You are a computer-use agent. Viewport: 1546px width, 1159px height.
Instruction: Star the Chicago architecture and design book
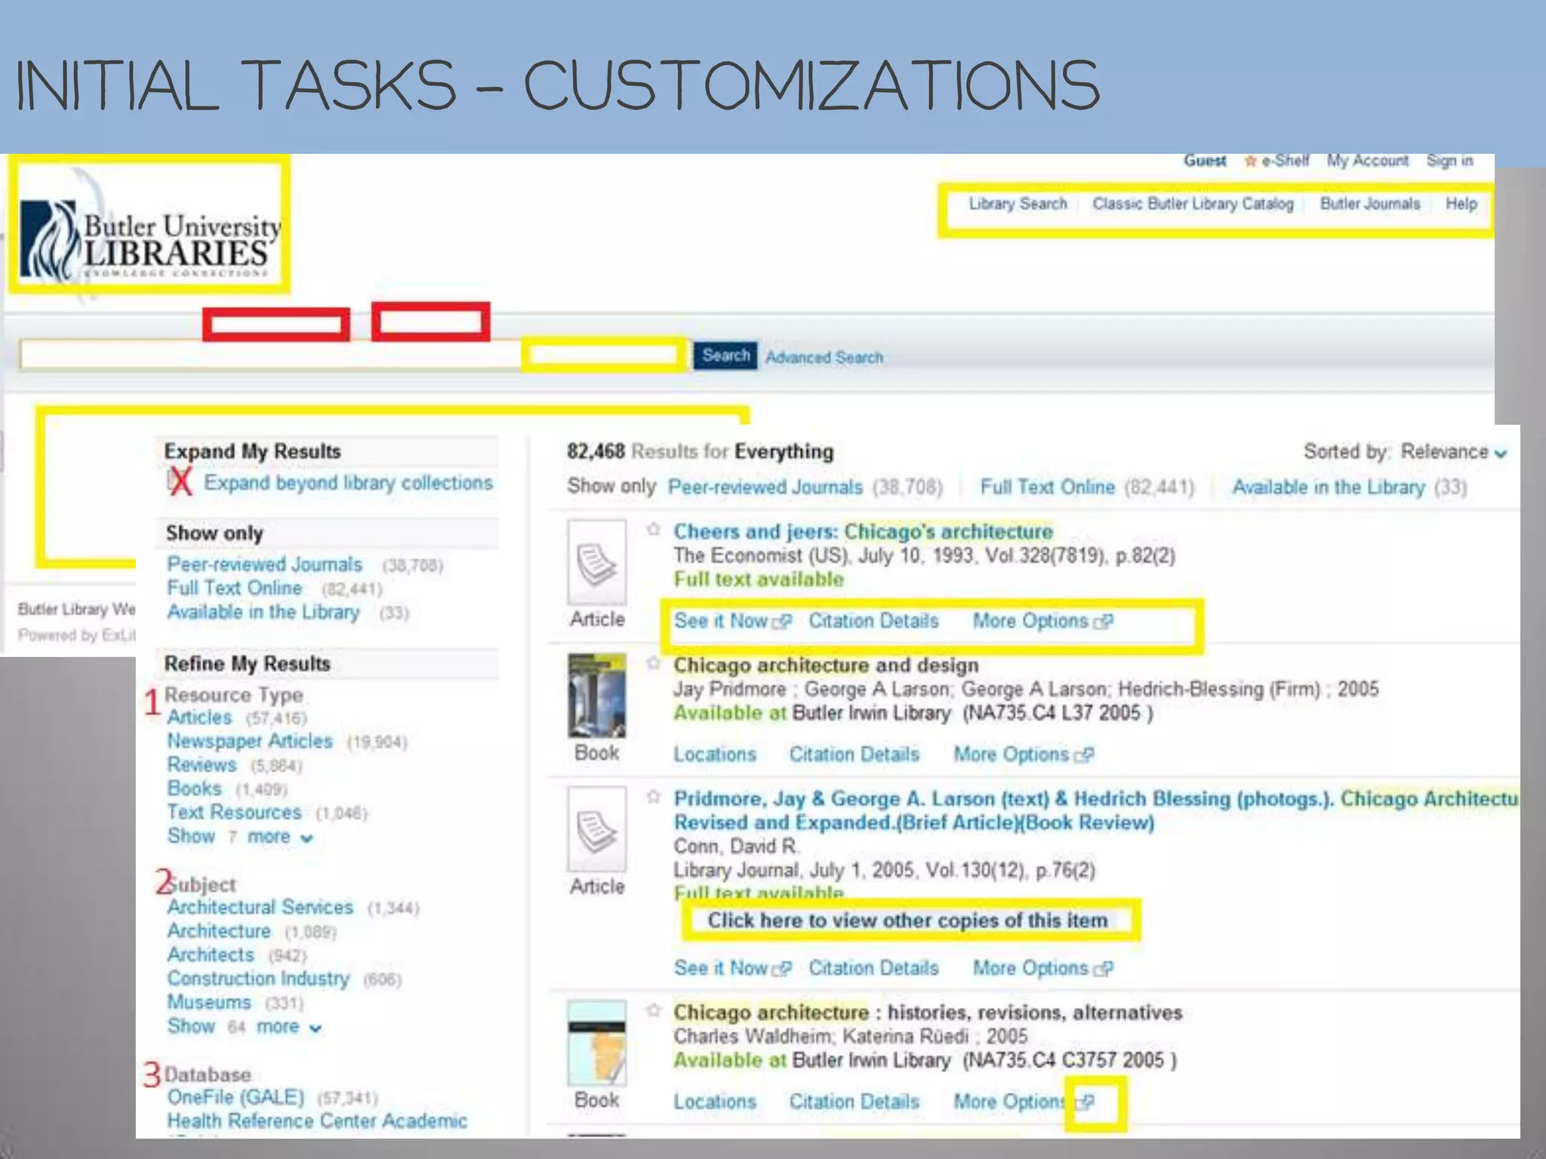[653, 663]
